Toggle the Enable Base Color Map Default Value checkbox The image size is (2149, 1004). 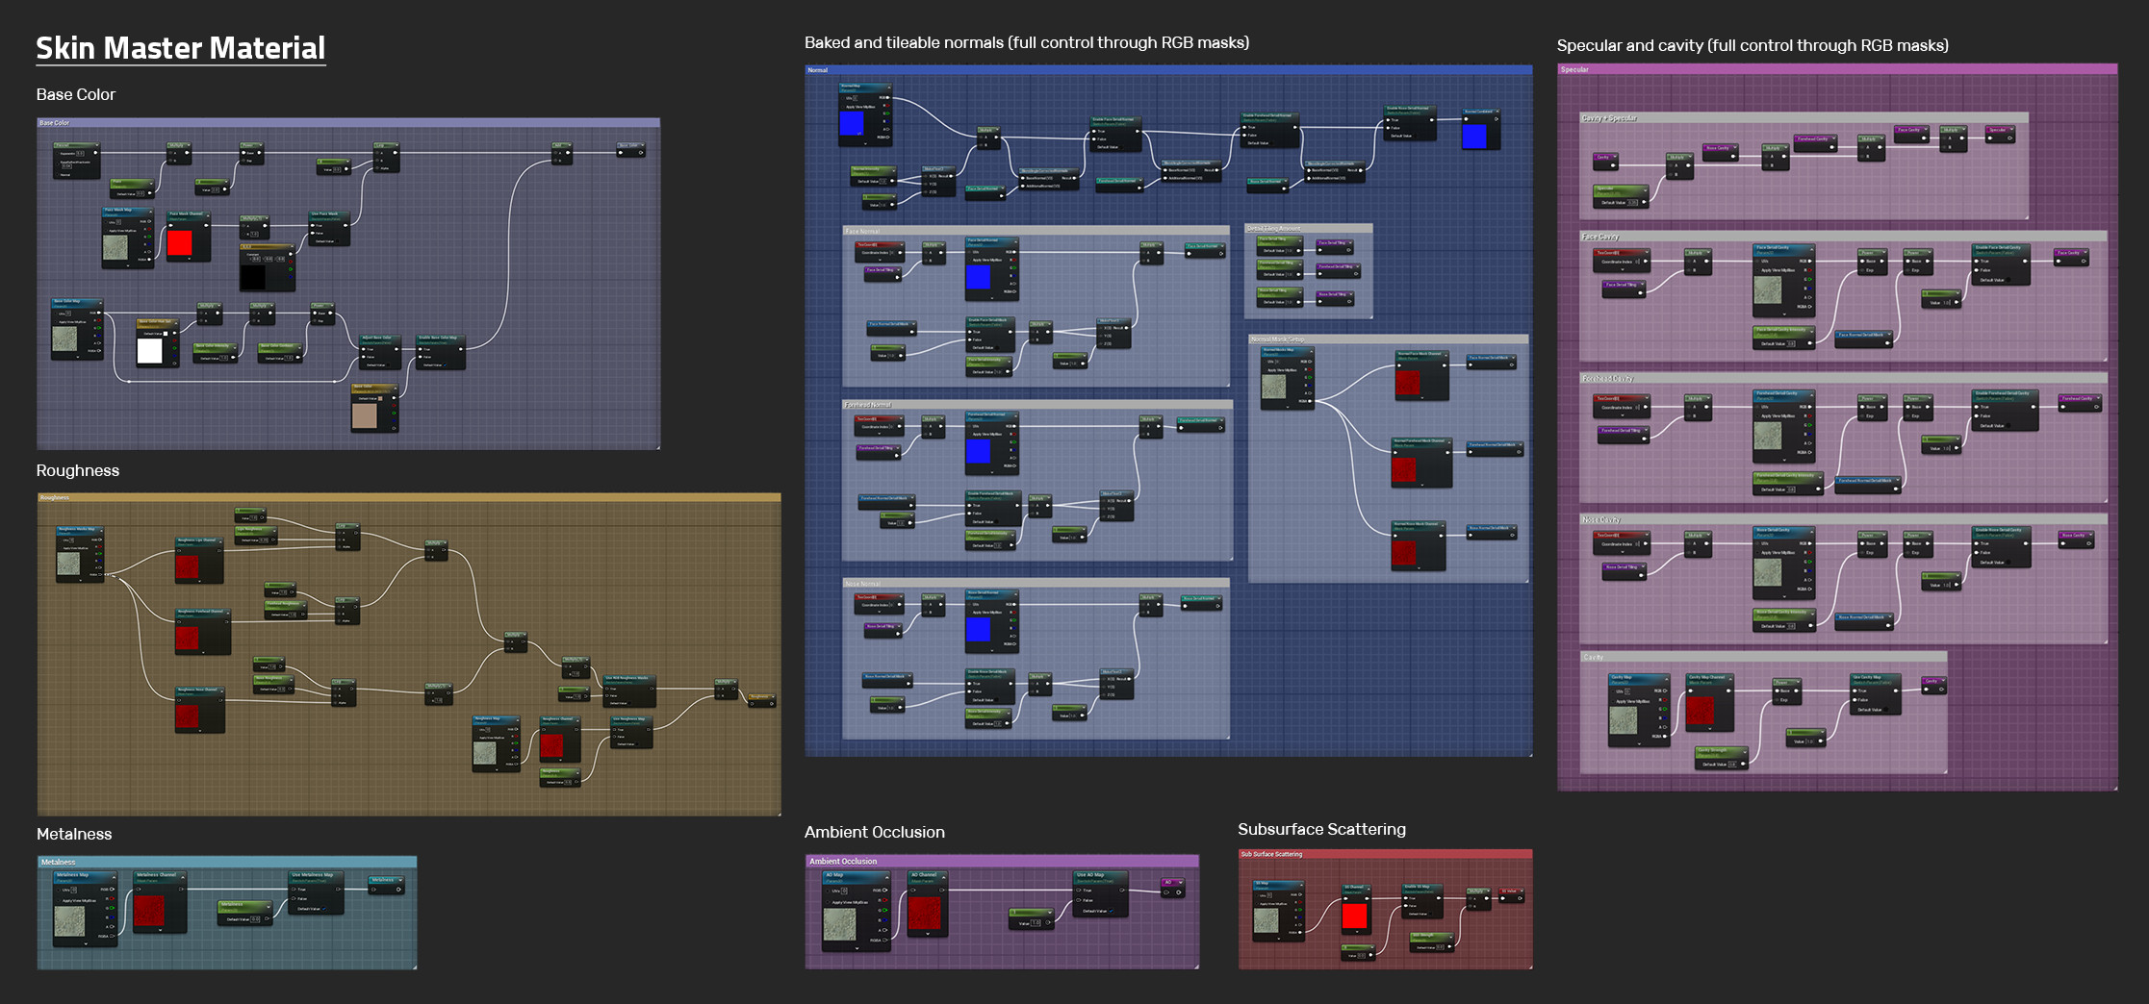445,364
